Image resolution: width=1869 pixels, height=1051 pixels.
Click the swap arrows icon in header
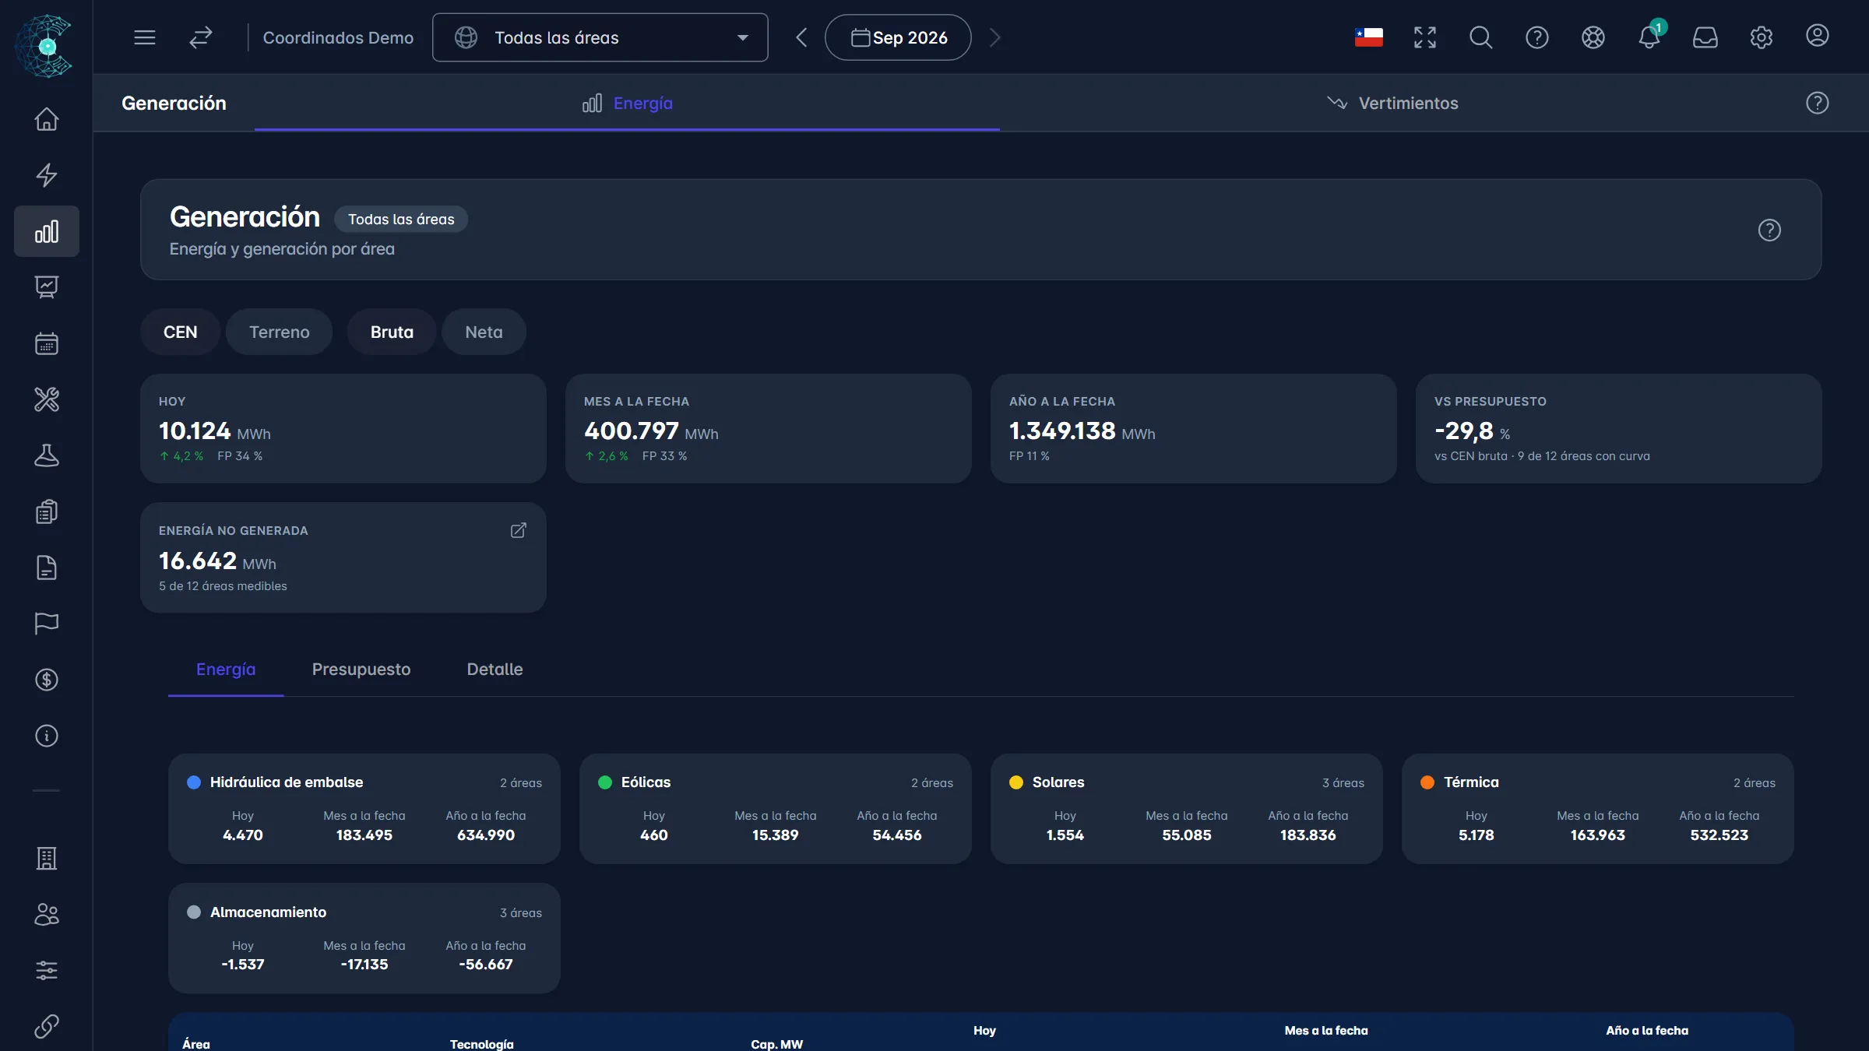pyautogui.click(x=201, y=37)
